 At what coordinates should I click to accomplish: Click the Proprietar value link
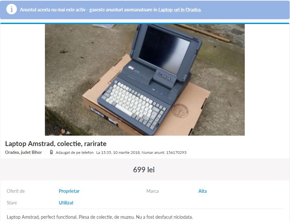69,191
